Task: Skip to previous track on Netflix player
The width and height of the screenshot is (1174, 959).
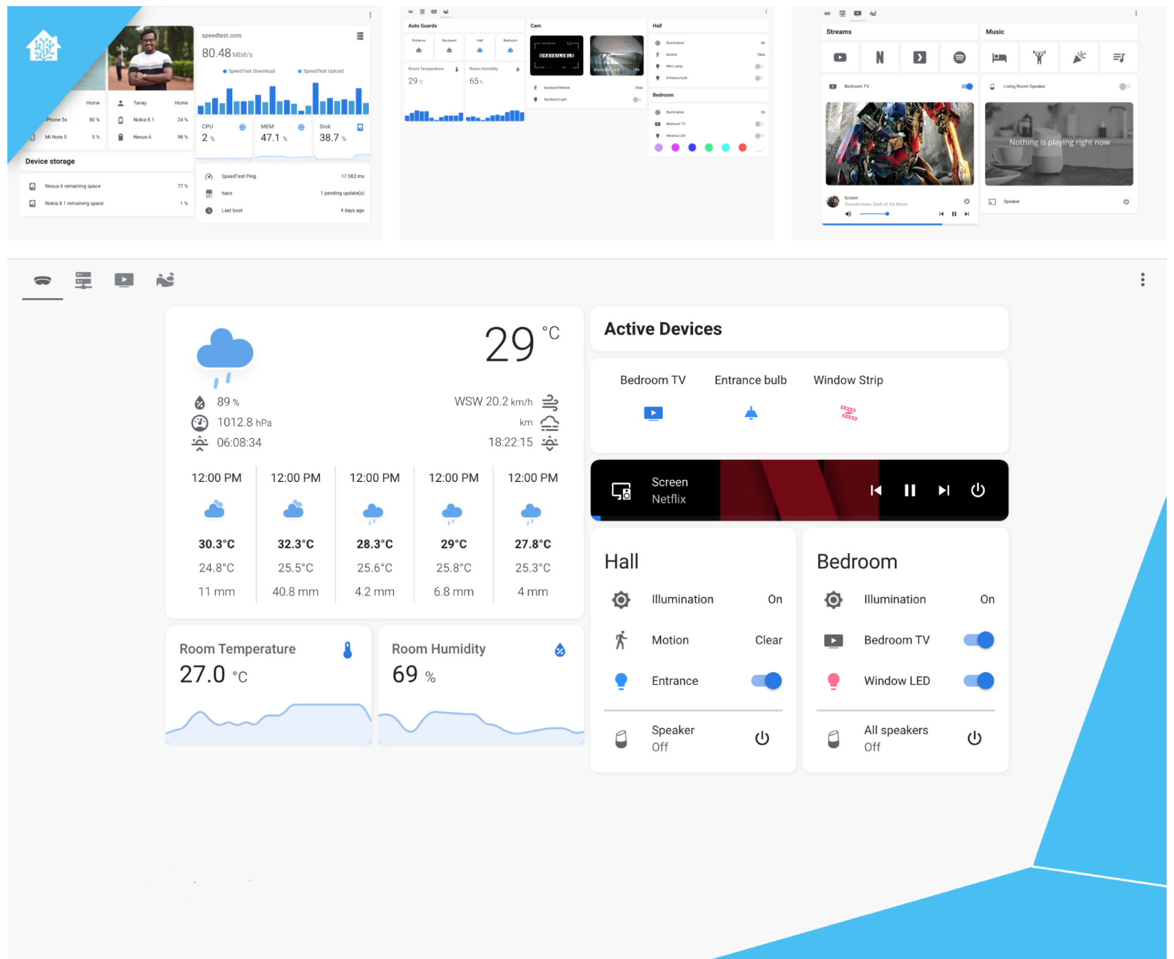Action: pyautogui.click(x=876, y=490)
